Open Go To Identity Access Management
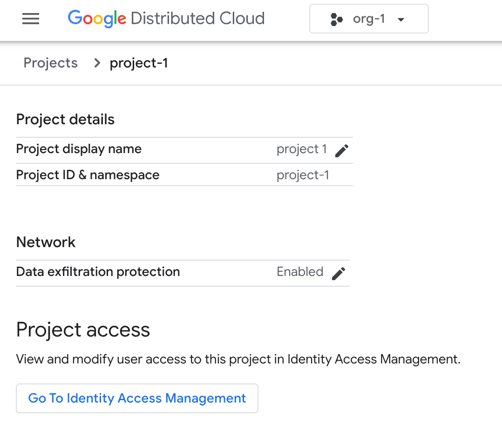 pyautogui.click(x=137, y=398)
